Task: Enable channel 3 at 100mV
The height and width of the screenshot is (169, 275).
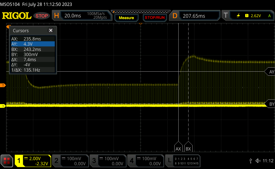Action: coord(107,161)
